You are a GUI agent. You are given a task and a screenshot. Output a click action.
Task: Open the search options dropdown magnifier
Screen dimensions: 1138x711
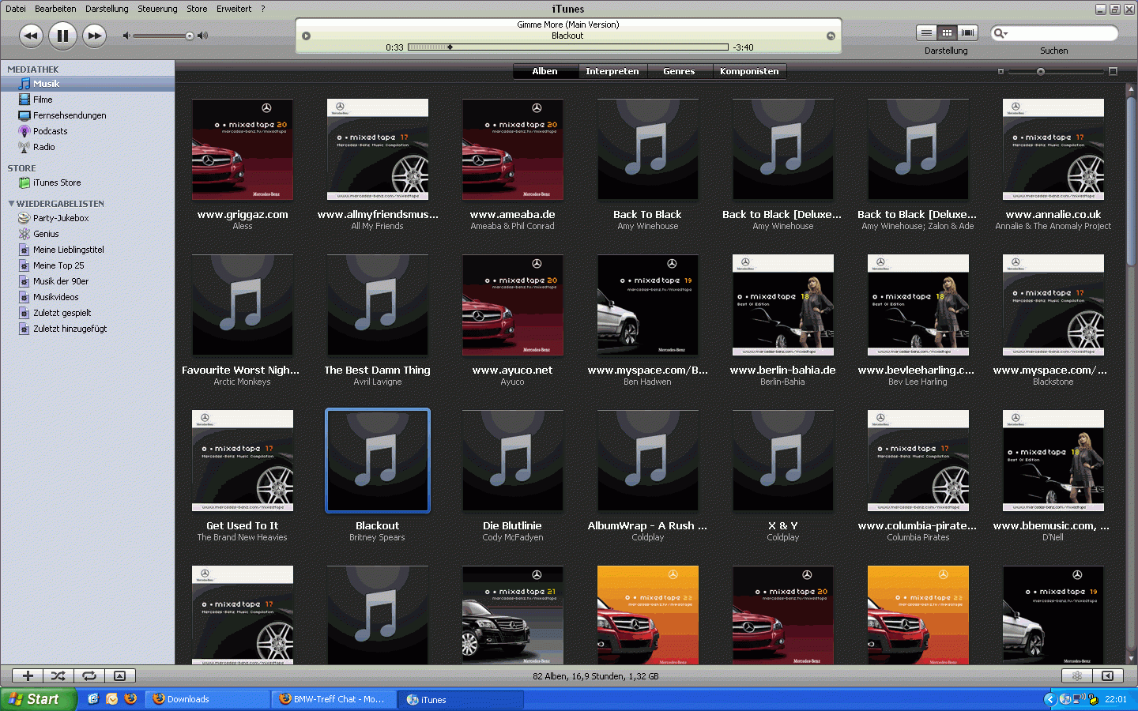(x=1000, y=33)
